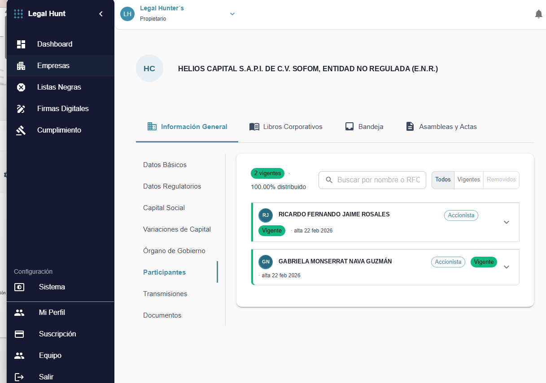Click the Información General building icon
Image resolution: width=546 pixels, height=383 pixels.
[x=152, y=126]
